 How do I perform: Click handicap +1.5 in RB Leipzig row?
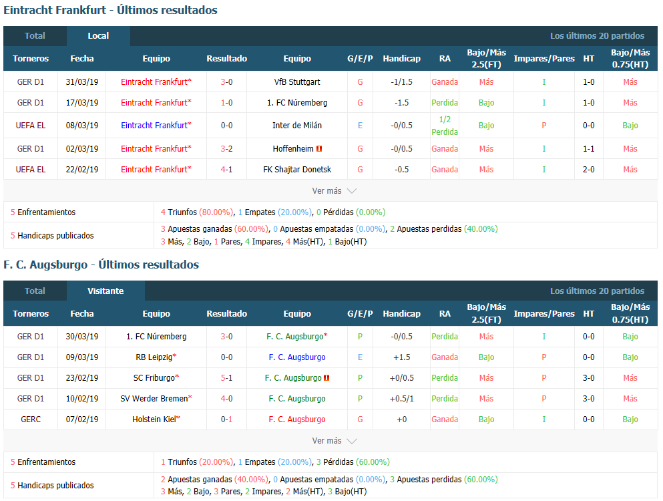pos(402,357)
